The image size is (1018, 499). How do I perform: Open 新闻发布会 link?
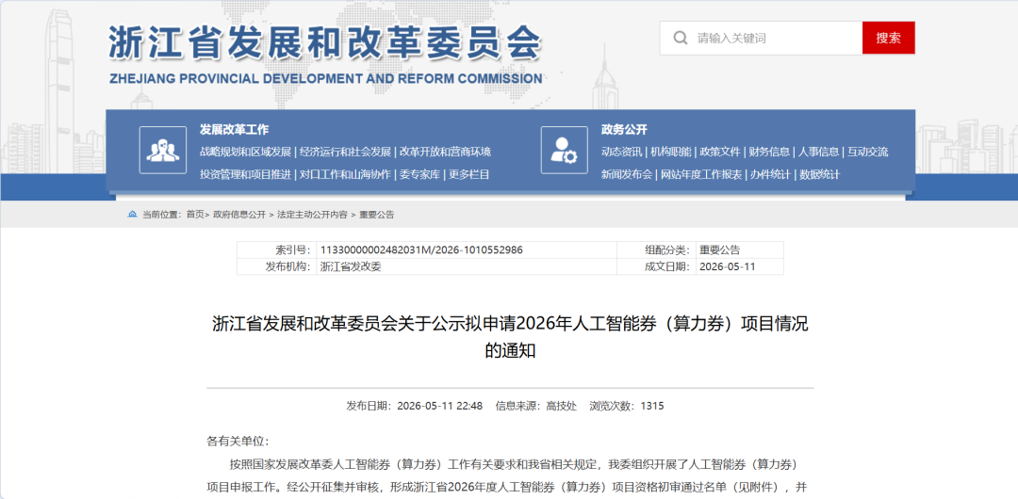pyautogui.click(x=627, y=174)
